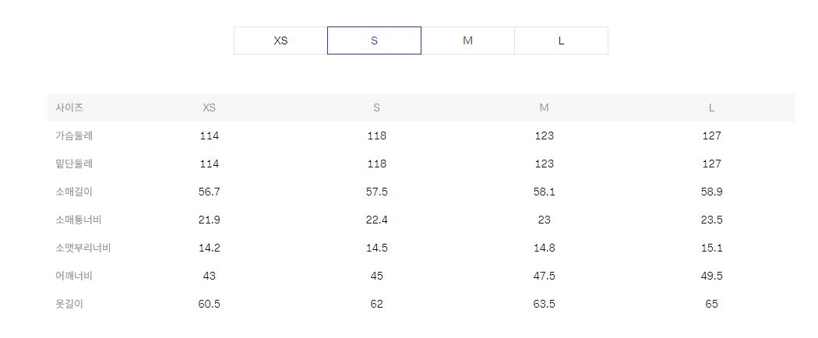Screen dimensions: 818x338
Task: Click the XS column header
Action: [x=209, y=107]
